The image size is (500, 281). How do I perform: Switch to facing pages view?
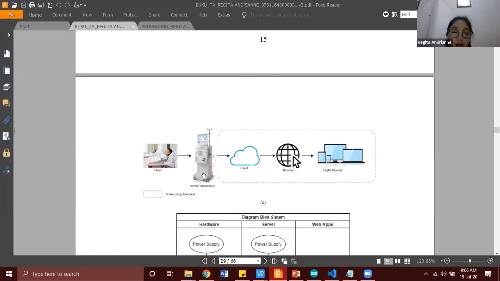[x=398, y=261]
